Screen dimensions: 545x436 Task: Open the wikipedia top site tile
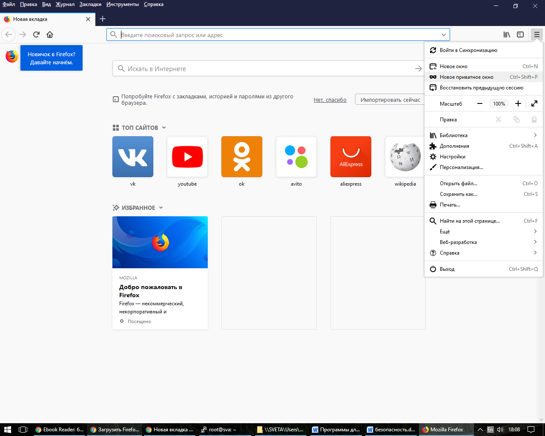405,157
